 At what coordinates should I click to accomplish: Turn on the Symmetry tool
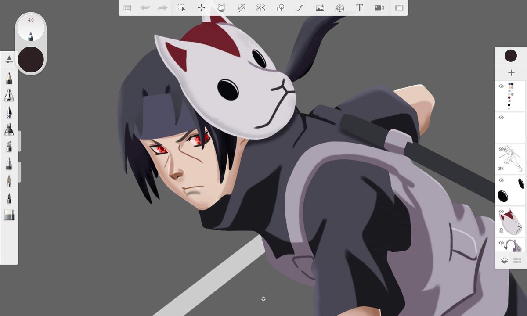point(261,8)
